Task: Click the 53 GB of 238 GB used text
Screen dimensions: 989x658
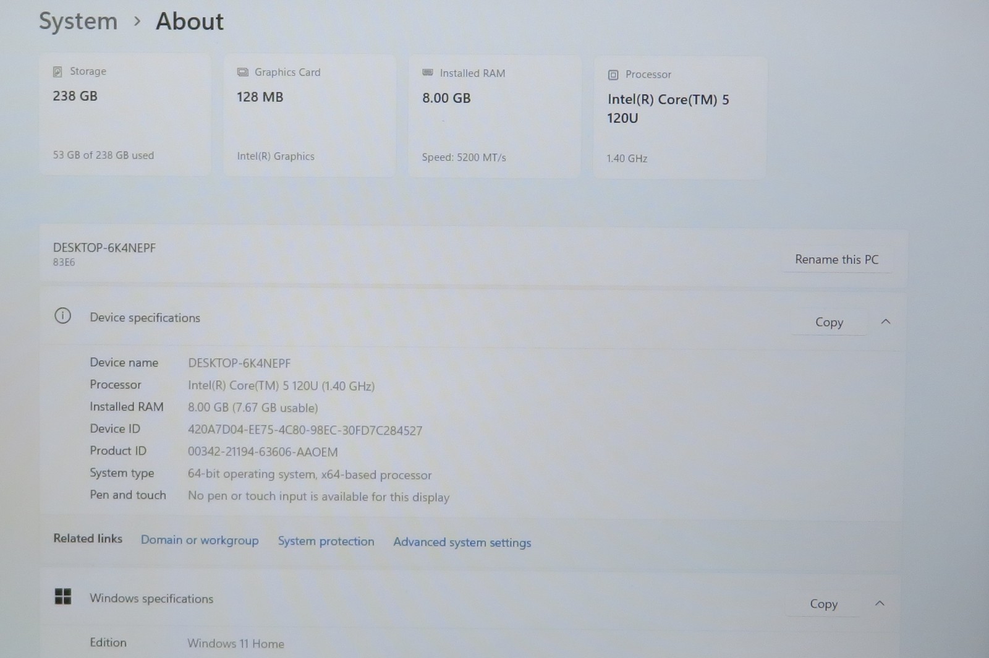Action: pyautogui.click(x=103, y=155)
